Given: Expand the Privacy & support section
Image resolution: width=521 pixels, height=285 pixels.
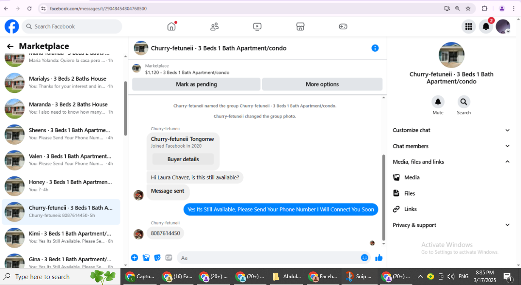Looking at the screenshot, I should point(451,225).
